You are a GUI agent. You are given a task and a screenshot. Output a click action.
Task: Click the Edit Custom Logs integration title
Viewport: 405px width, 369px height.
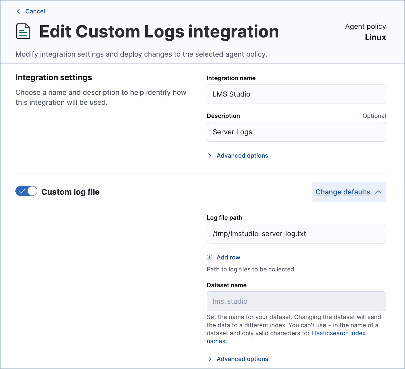click(x=159, y=31)
